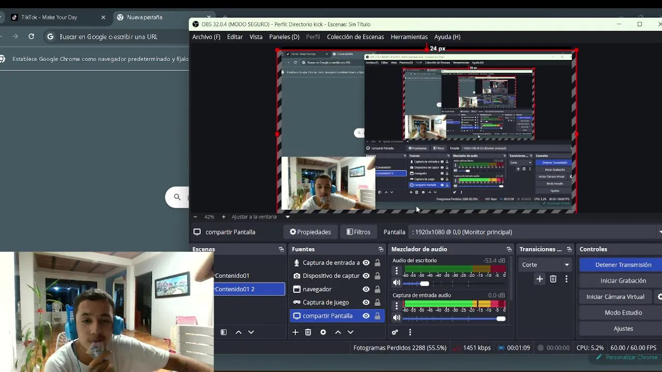
Task: Toggle visibility of Captura de juego source
Action: coord(366,302)
